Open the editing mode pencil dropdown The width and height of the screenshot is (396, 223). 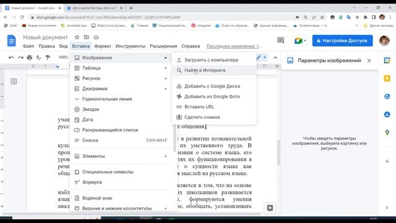click(261, 58)
